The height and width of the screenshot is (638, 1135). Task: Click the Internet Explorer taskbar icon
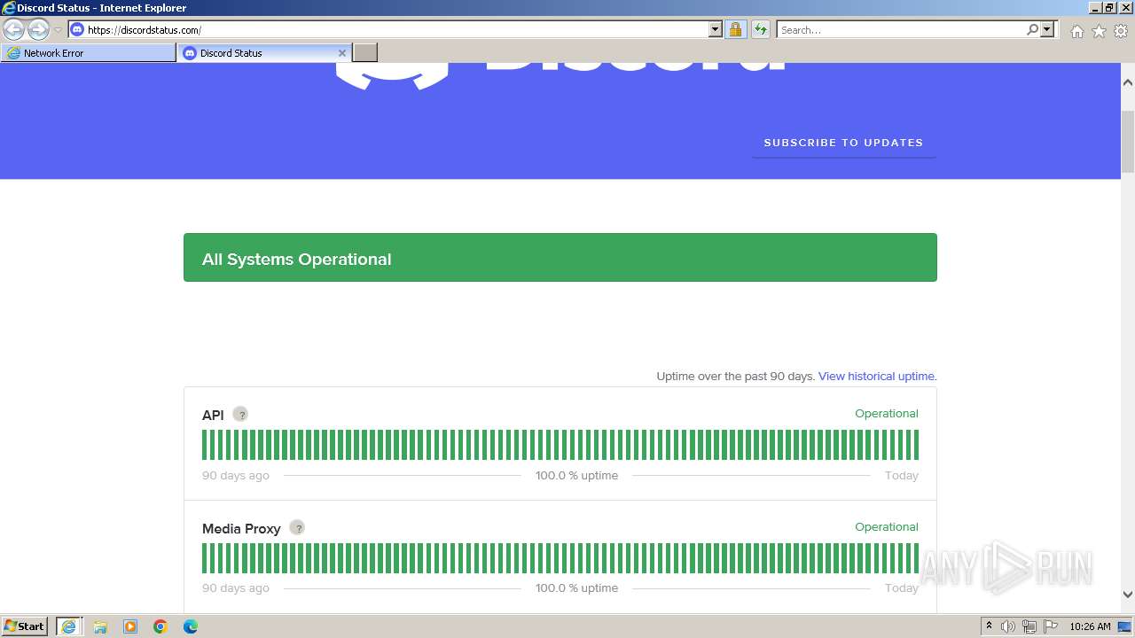pyautogui.click(x=68, y=626)
